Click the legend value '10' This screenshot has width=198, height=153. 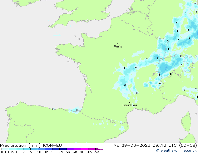point(39,152)
